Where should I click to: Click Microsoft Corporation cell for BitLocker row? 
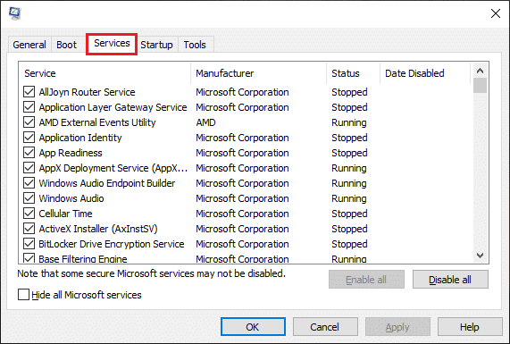click(x=242, y=244)
